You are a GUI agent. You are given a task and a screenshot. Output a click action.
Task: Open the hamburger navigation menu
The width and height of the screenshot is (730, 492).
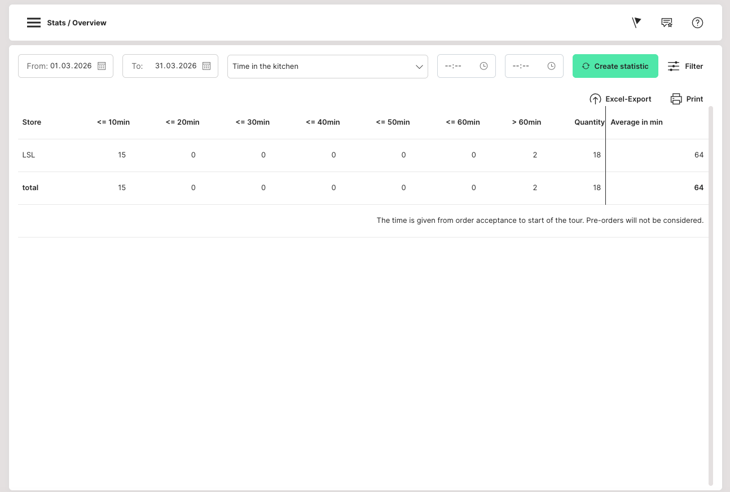tap(34, 23)
